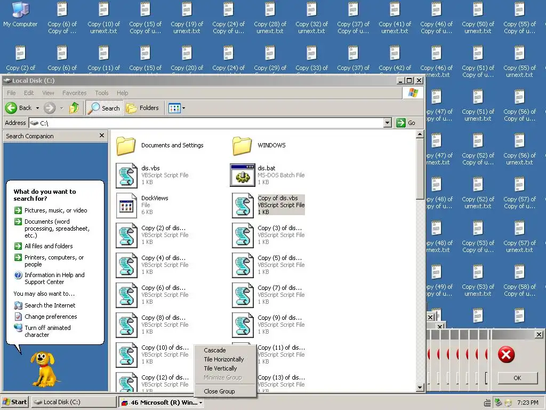Toggle the Search toolbar button

[103, 108]
